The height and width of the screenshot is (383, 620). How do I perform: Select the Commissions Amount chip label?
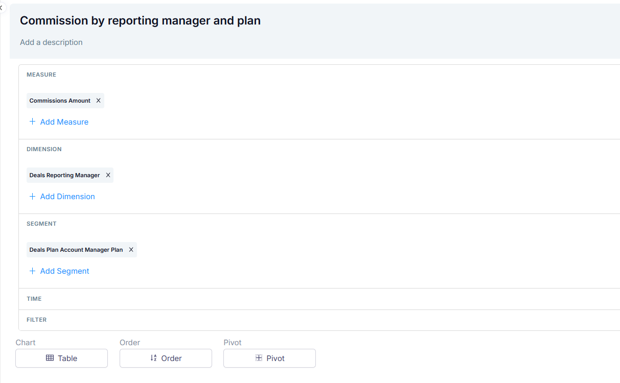60,101
